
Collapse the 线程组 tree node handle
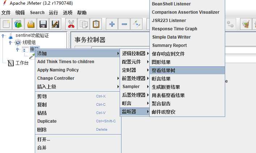tap(10, 43)
